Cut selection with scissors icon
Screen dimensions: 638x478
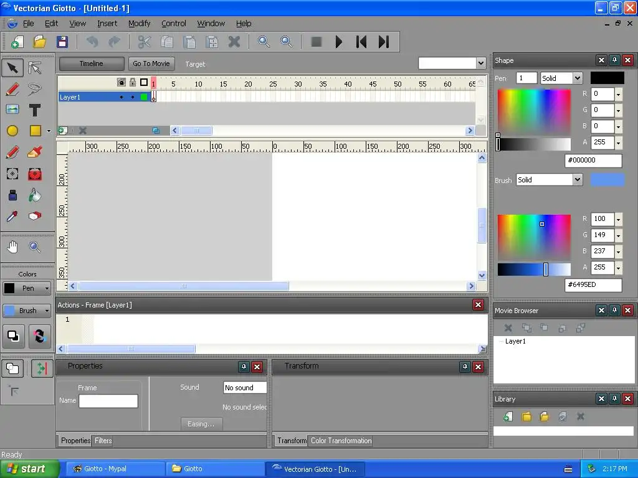pos(144,42)
